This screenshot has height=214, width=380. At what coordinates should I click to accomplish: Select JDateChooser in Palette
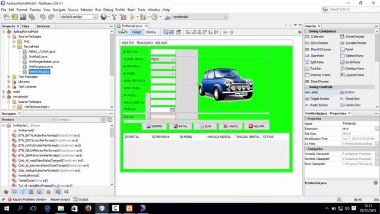pos(353,36)
